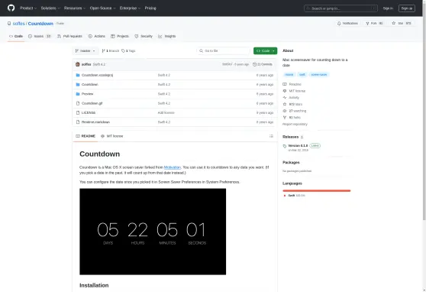Switch to the Insights tab
The height and width of the screenshot is (292, 426).
point(167,36)
